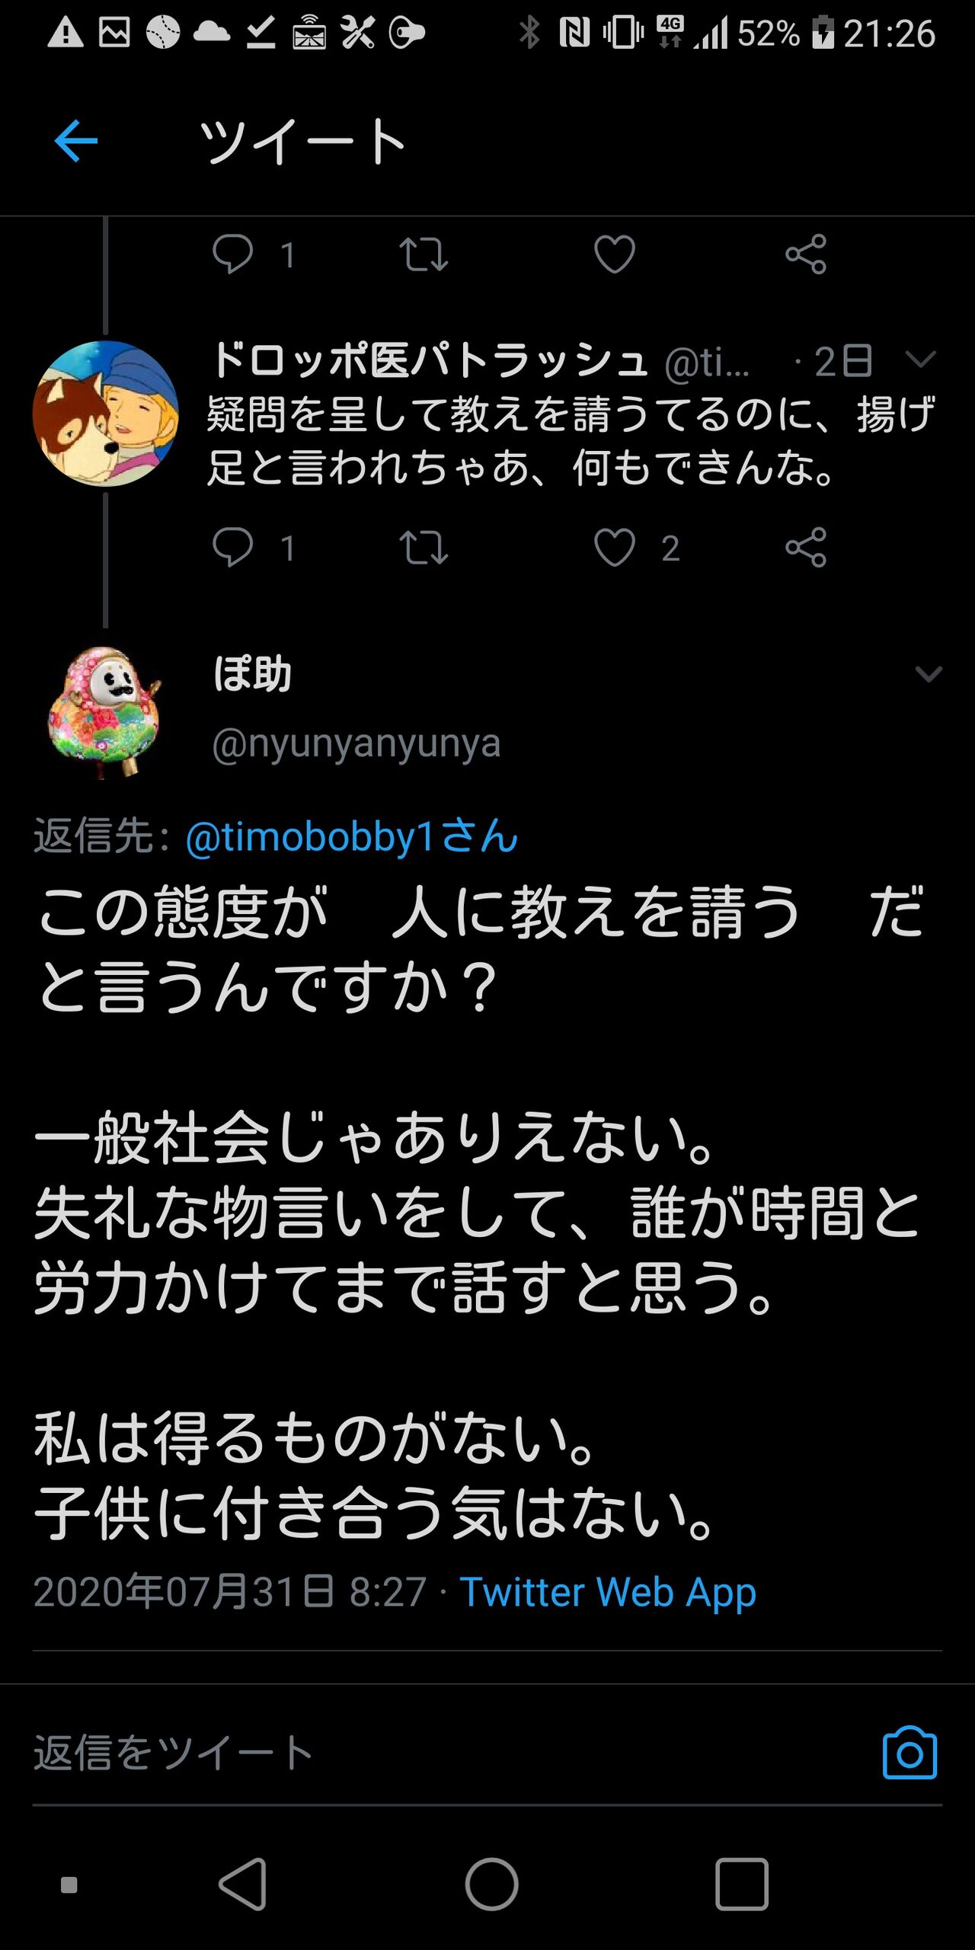Like ドロッポ医パトラッシュ's tweet with 2 likes

click(x=614, y=547)
